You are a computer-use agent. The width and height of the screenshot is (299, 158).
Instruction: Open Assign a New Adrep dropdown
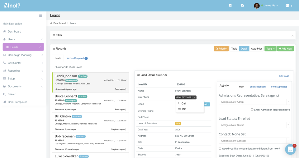point(254,102)
